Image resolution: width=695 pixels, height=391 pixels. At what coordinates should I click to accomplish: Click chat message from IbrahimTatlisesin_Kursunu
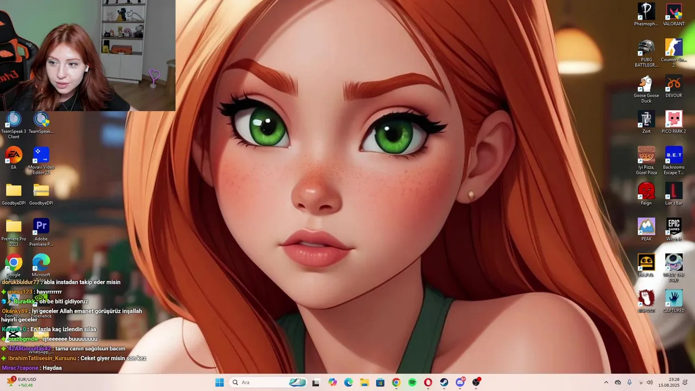tap(74, 358)
